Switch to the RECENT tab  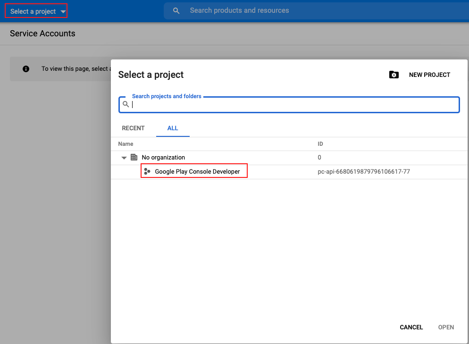point(133,128)
